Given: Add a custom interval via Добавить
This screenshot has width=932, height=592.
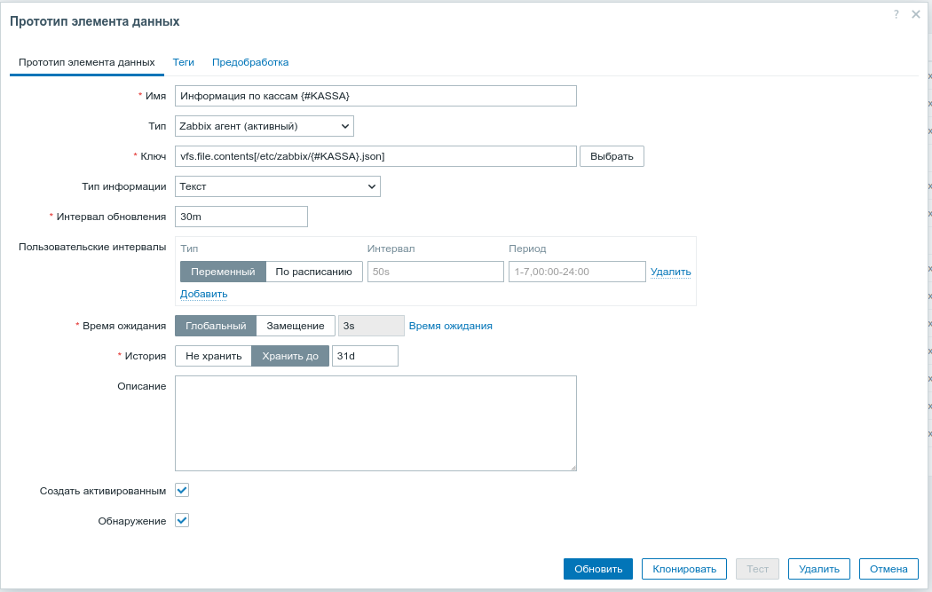Looking at the screenshot, I should (x=204, y=294).
